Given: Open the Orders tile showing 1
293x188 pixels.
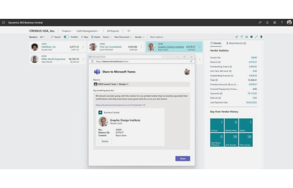Looking at the screenshot, I should (x=246, y=125).
